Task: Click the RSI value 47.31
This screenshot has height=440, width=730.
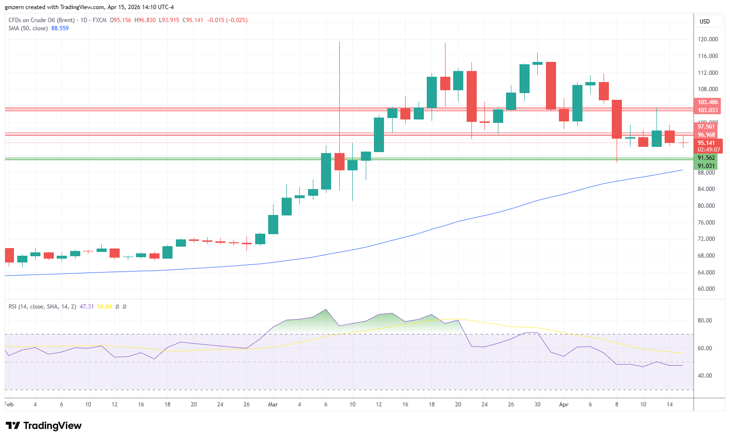Action: coord(87,307)
